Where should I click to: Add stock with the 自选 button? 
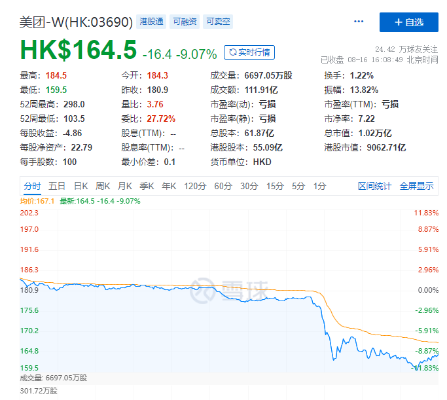point(409,22)
